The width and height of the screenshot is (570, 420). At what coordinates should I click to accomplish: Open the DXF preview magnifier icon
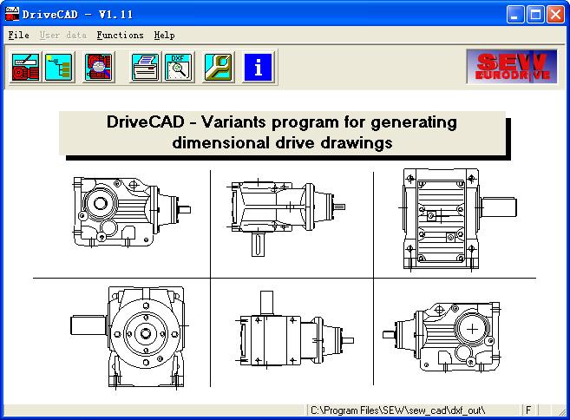point(178,68)
